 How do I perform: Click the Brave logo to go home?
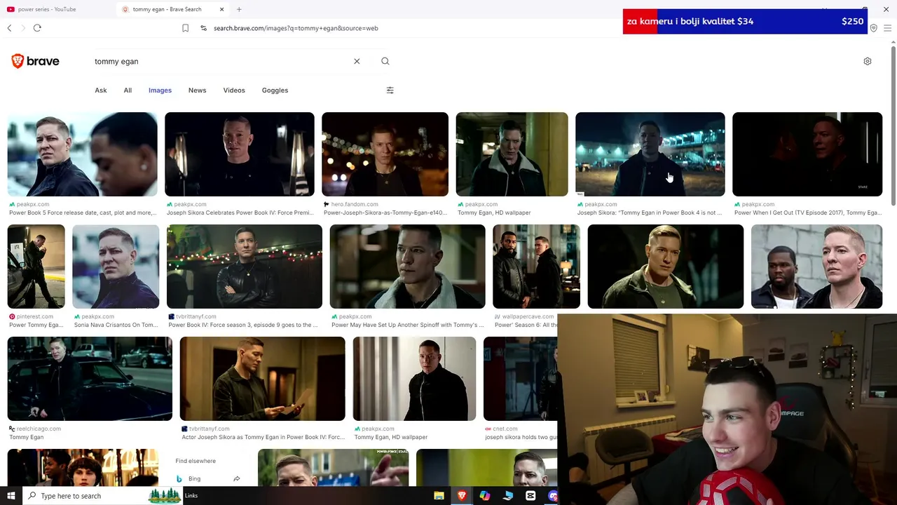[35, 61]
